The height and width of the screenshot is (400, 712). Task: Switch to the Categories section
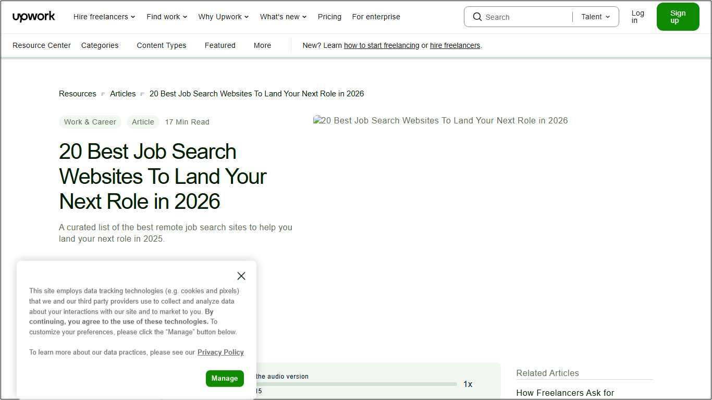click(100, 45)
